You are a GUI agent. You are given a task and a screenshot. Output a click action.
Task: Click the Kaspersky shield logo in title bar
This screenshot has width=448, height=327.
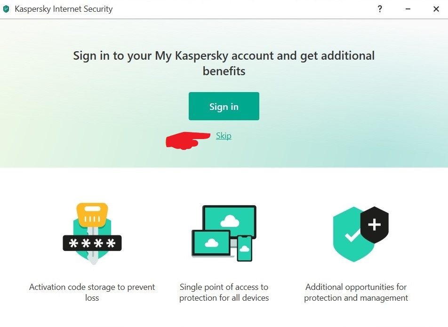click(x=6, y=9)
